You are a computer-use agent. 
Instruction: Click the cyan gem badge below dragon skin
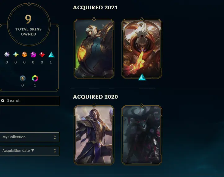[142, 77]
